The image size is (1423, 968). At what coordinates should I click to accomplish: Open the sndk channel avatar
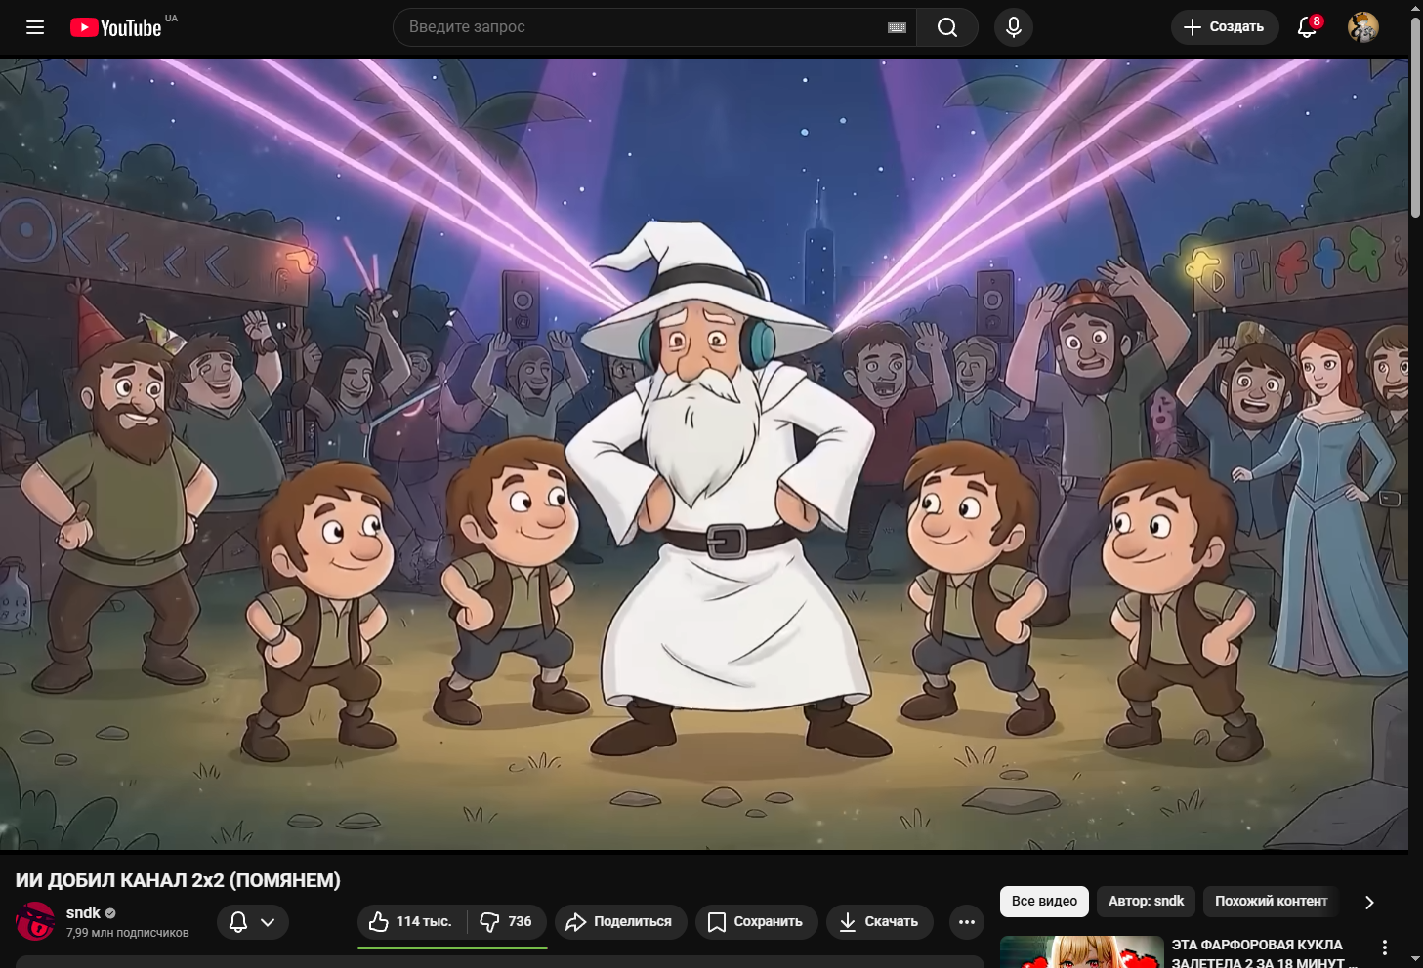tap(35, 921)
